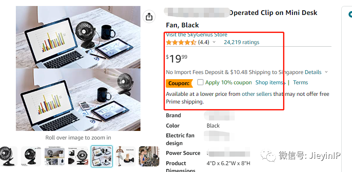Select the rechargeable battery thumbnail
352x172 pixels.
point(55,157)
